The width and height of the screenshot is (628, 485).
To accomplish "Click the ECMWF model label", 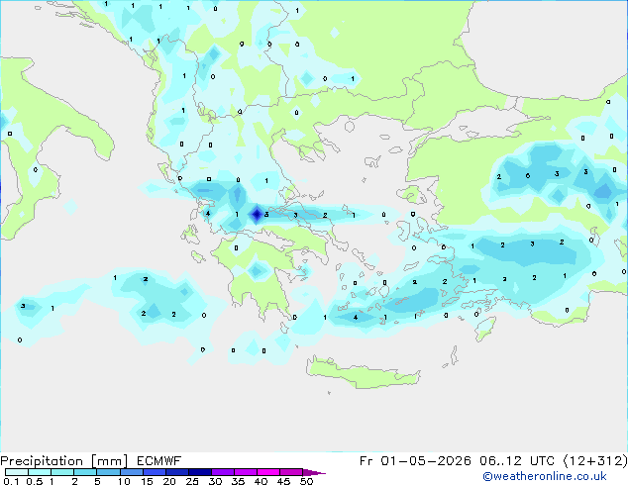I will pyautogui.click(x=159, y=461).
